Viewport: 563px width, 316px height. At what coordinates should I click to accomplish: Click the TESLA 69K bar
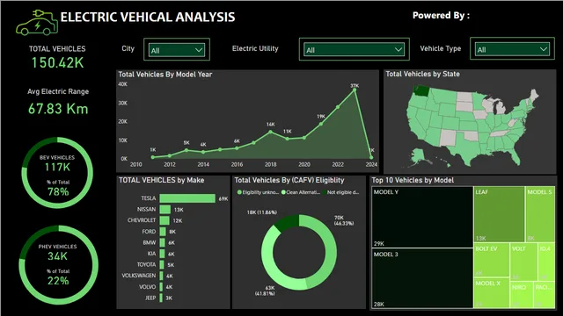point(187,198)
